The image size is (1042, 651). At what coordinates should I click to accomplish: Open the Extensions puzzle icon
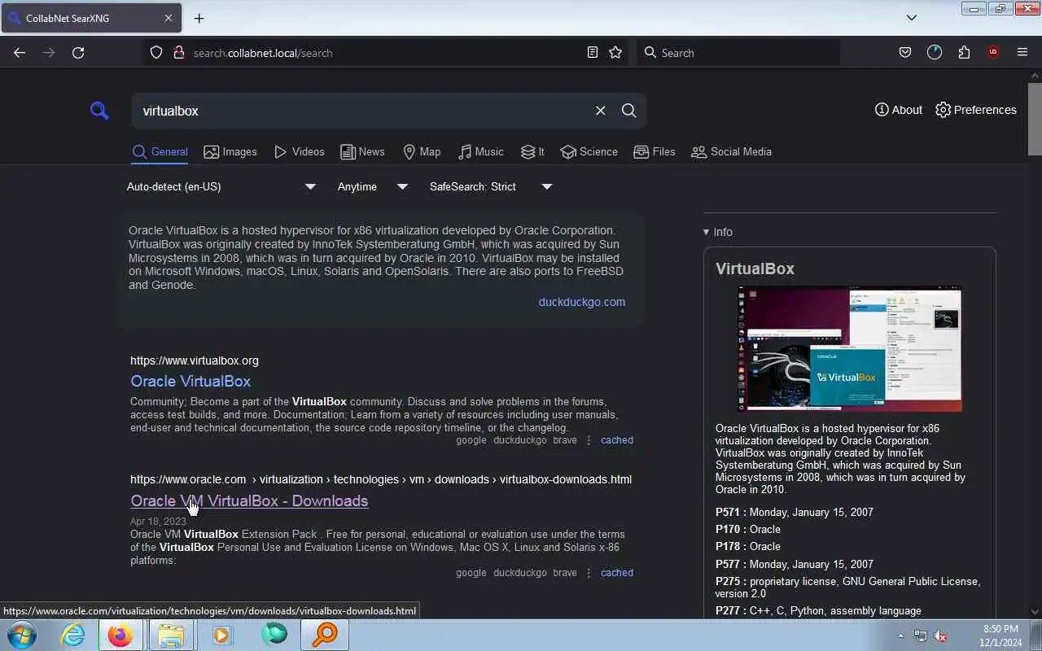[964, 52]
